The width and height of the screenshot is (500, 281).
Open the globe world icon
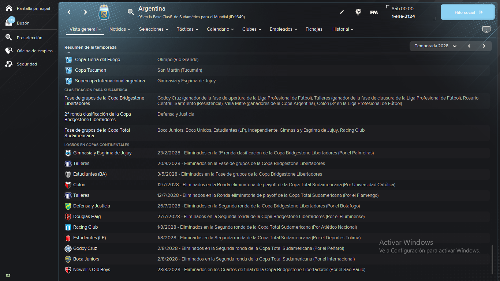(x=358, y=12)
